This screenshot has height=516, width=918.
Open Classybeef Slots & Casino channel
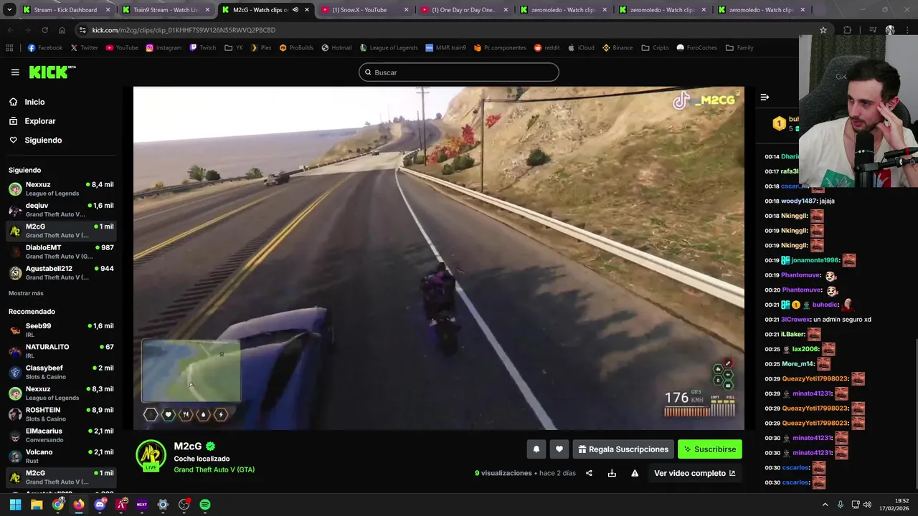click(x=61, y=372)
